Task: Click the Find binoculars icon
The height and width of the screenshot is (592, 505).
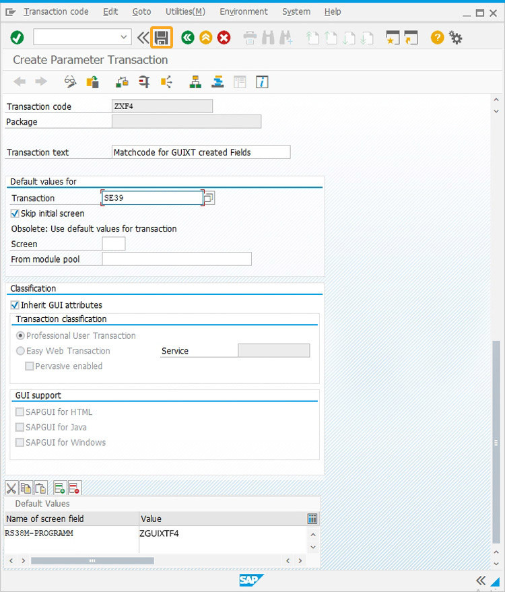Action: (x=268, y=38)
